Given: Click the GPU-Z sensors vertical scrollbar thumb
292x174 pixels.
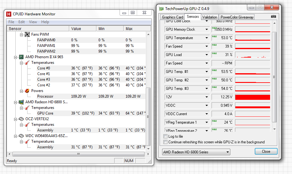Looking at the screenshot, I should tap(274, 77).
